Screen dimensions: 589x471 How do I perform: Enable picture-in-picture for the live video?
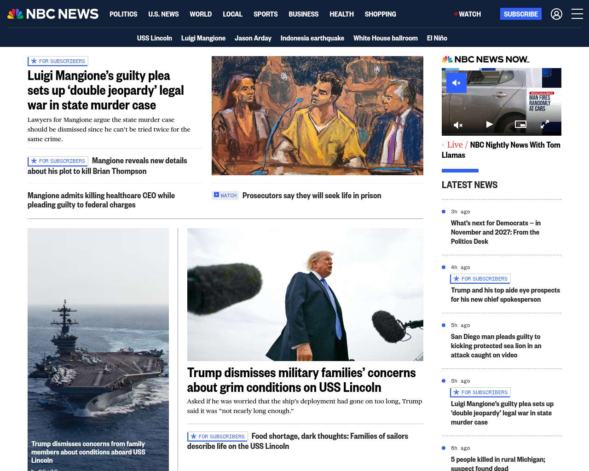(x=520, y=124)
